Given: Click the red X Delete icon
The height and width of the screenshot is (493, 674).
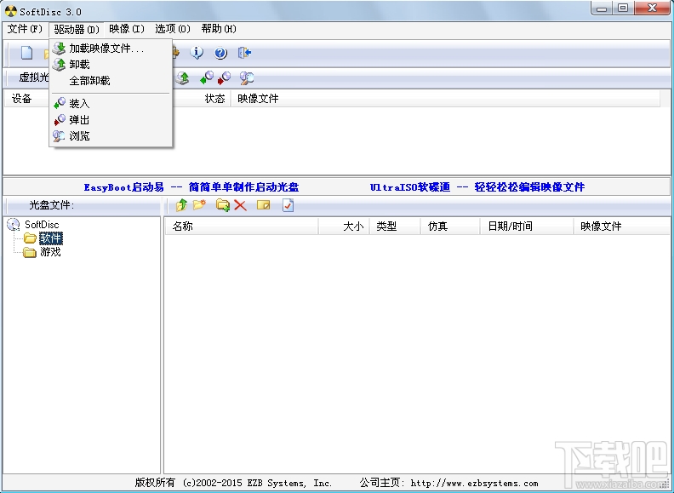Looking at the screenshot, I should pos(240,206).
